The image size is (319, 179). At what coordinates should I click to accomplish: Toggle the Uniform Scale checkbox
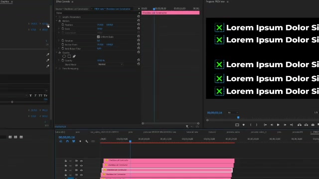[98, 37]
